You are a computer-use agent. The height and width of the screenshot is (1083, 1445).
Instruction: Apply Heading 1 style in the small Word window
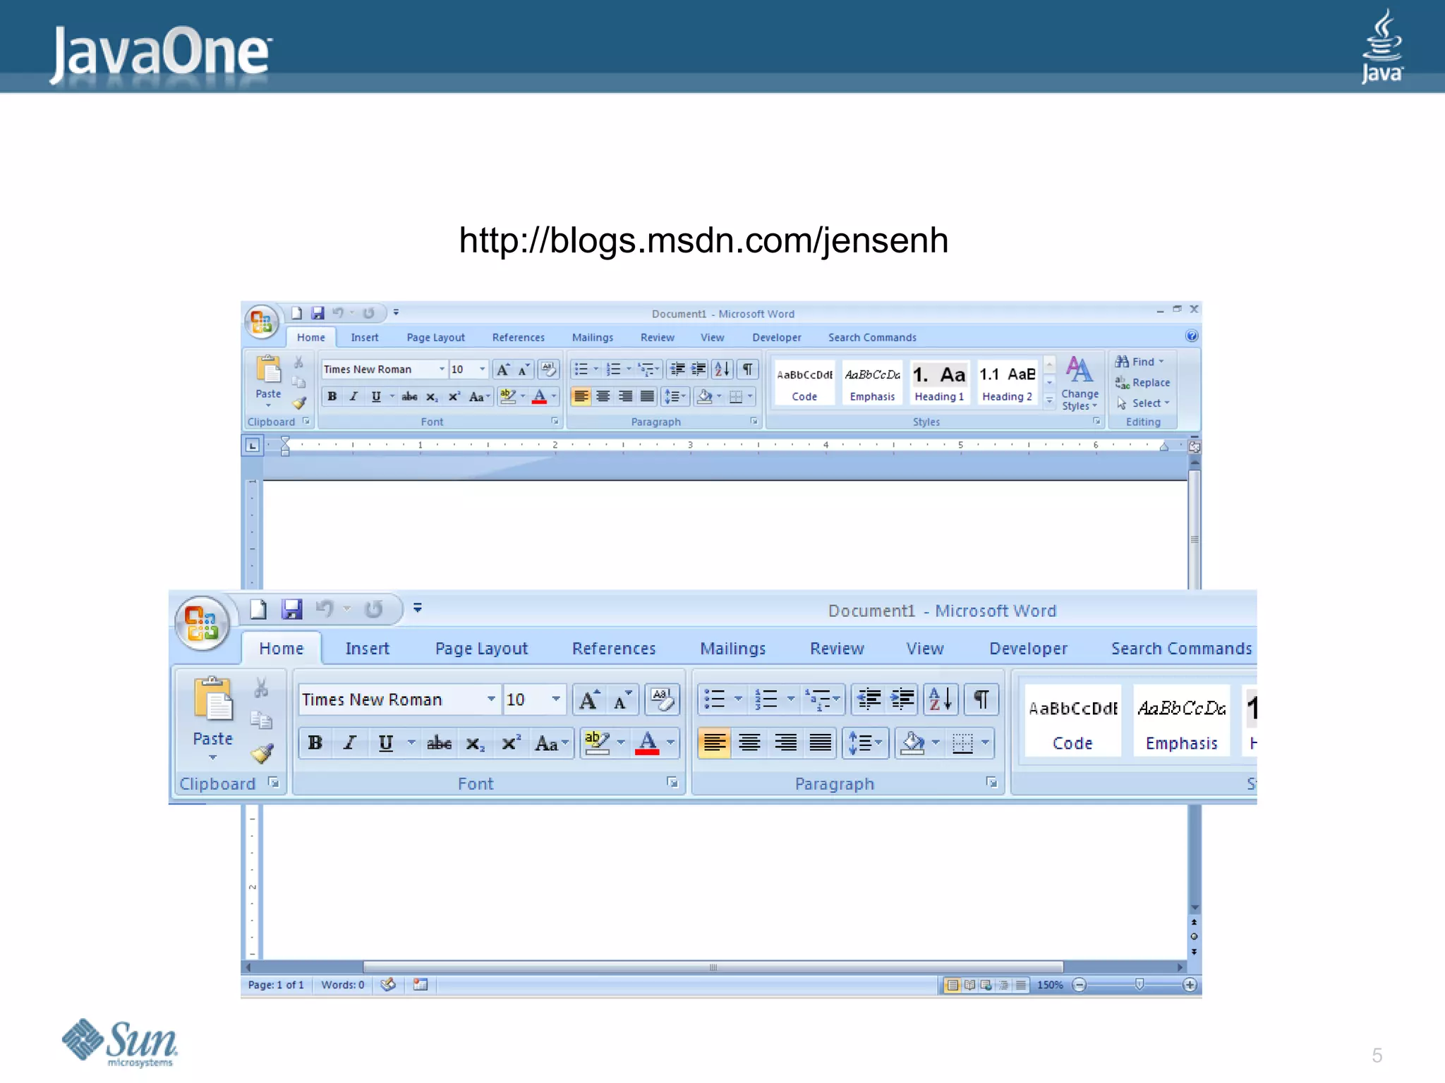pos(939,383)
